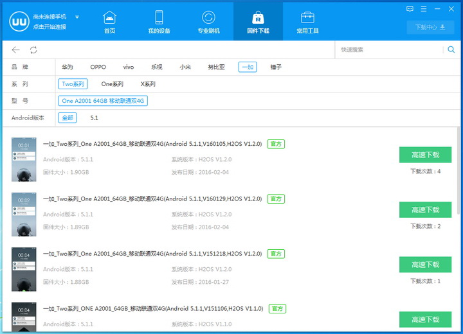Screen dimensions: 463x334
Task: Click the back arrow icon
Action: click(16, 49)
